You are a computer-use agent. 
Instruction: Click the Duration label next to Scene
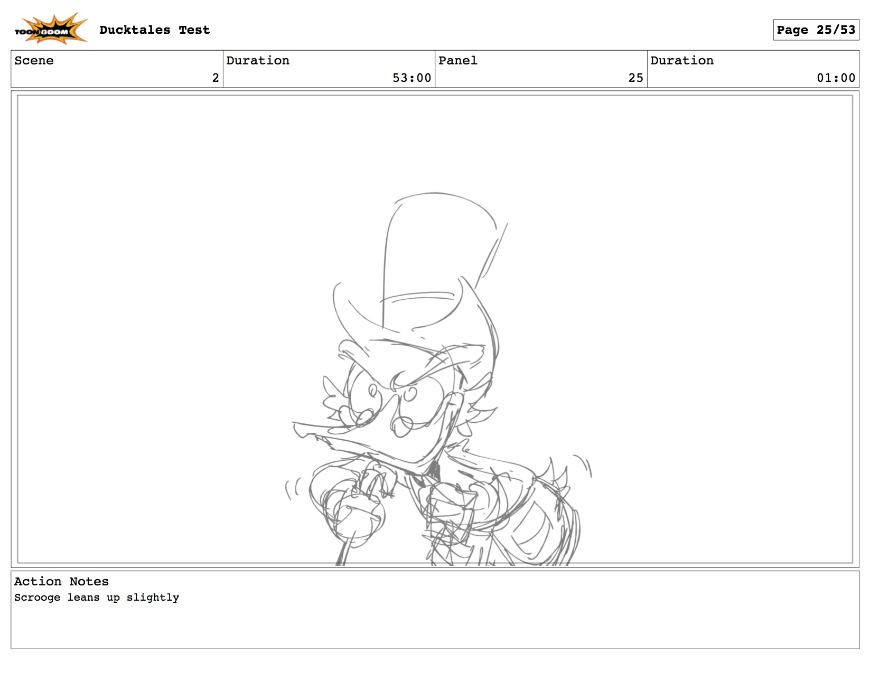[x=258, y=61]
